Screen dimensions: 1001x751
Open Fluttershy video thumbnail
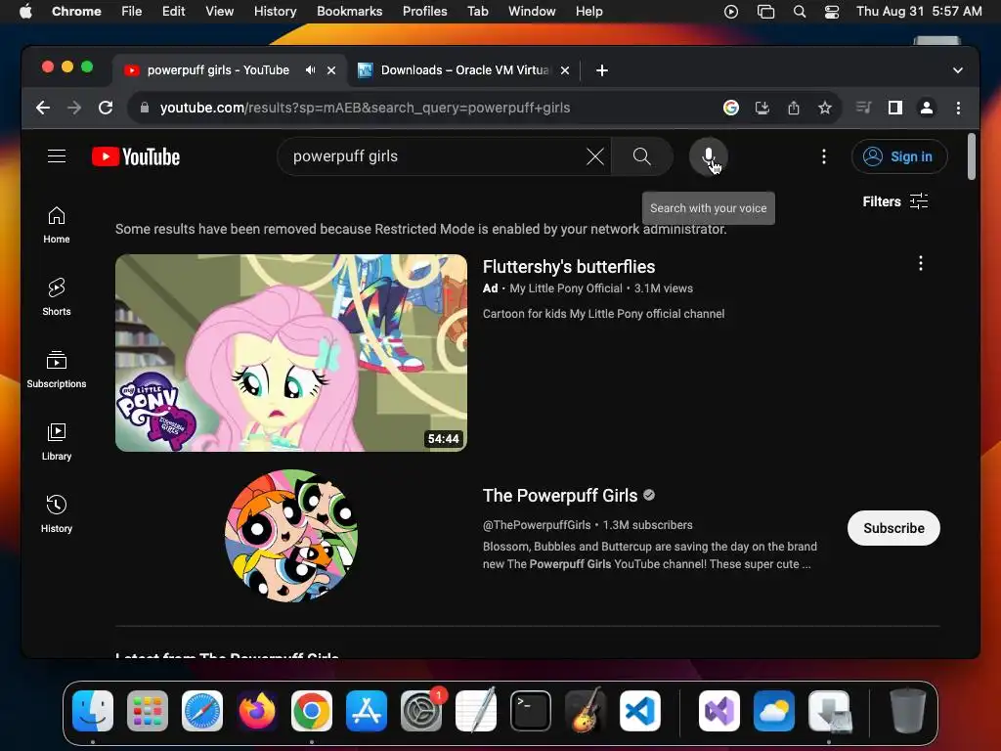coord(291,352)
